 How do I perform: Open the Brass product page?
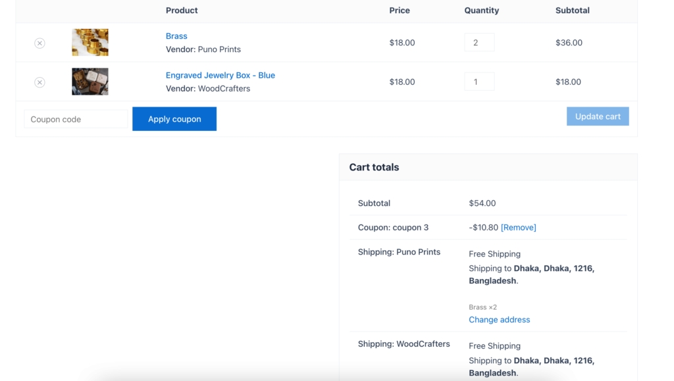click(176, 36)
